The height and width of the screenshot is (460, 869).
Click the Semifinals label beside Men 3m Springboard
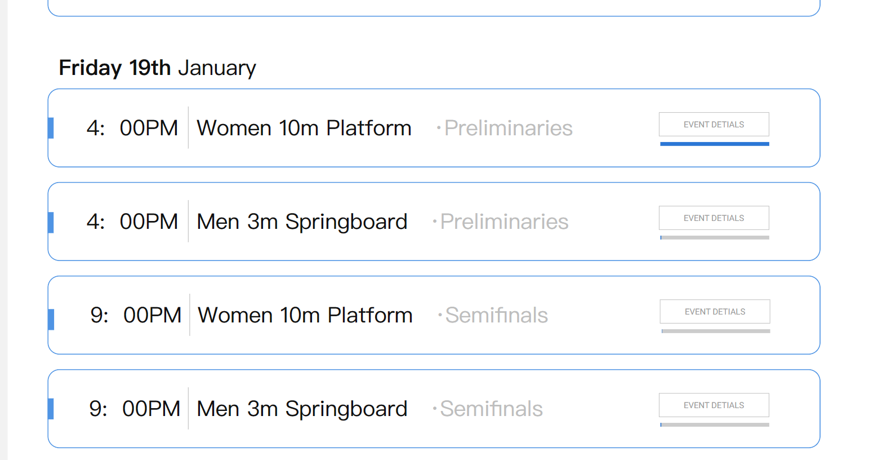pyautogui.click(x=491, y=409)
